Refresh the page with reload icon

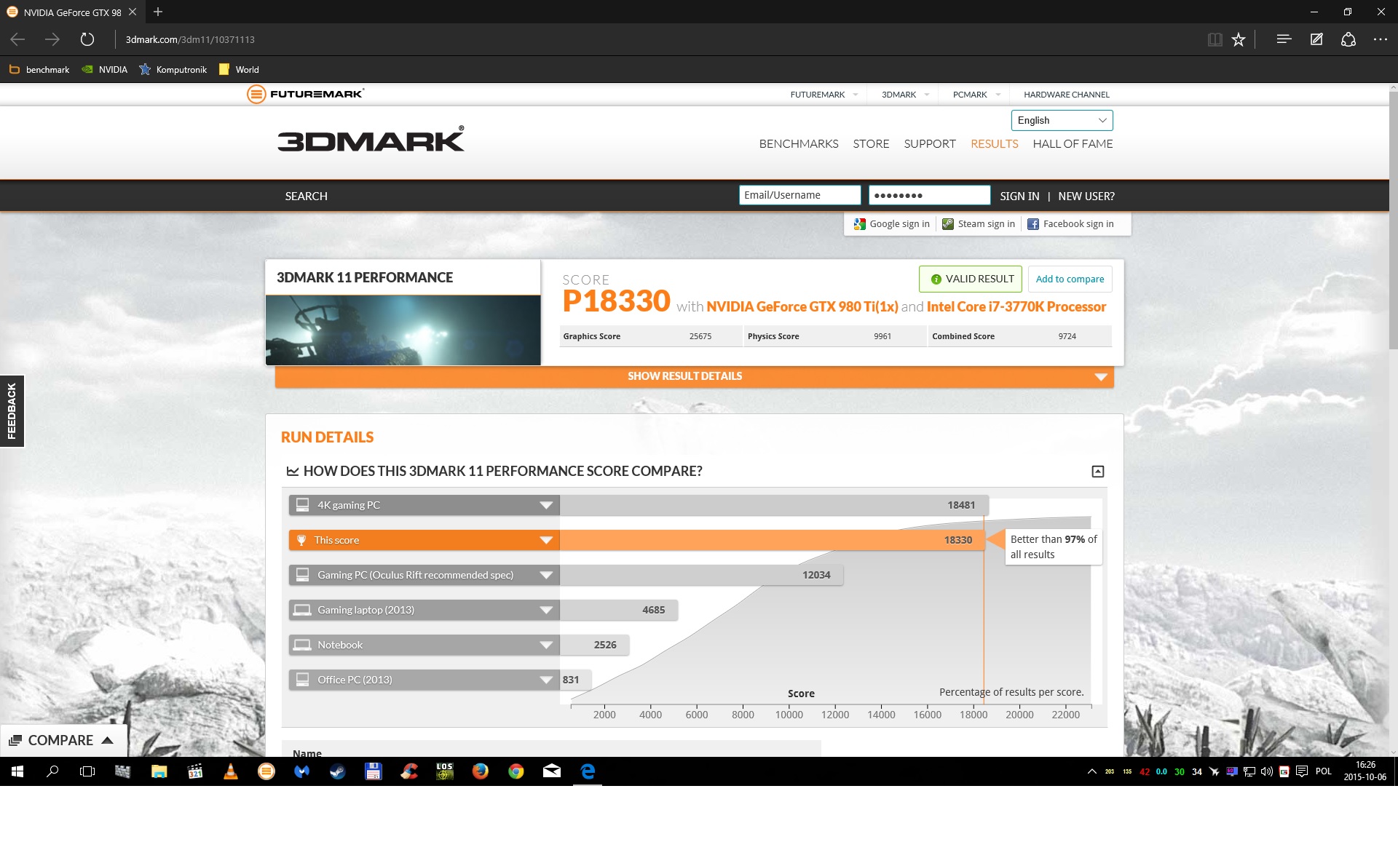[87, 39]
